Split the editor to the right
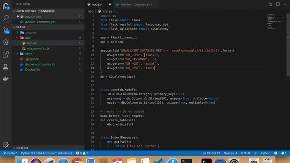The width and height of the screenshot is (290, 163). click(x=278, y=4)
